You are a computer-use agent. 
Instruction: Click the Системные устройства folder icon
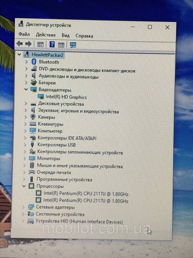[x=31, y=214]
